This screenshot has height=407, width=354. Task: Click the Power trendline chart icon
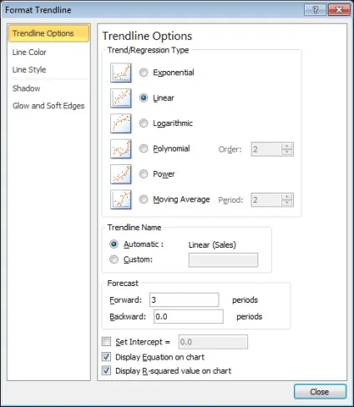tap(121, 174)
